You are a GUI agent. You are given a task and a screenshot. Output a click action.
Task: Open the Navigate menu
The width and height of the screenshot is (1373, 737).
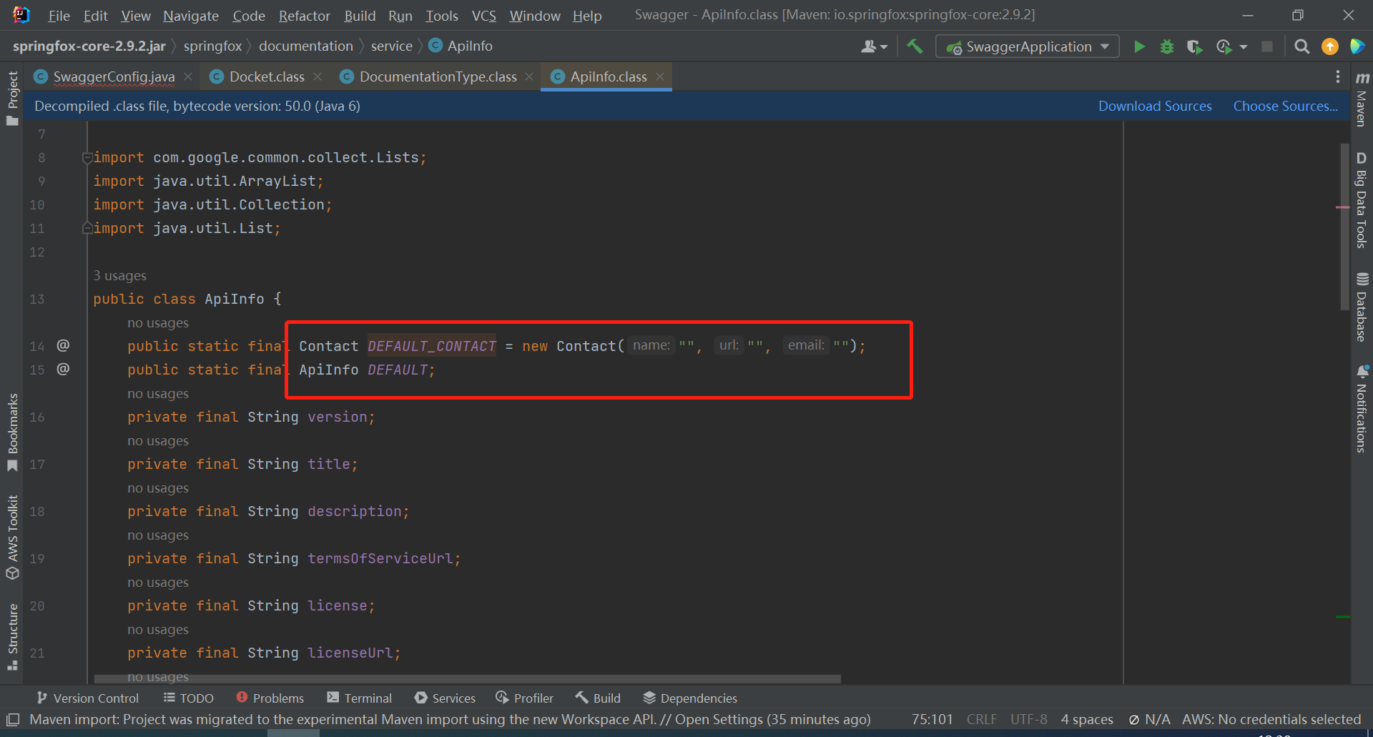(191, 16)
